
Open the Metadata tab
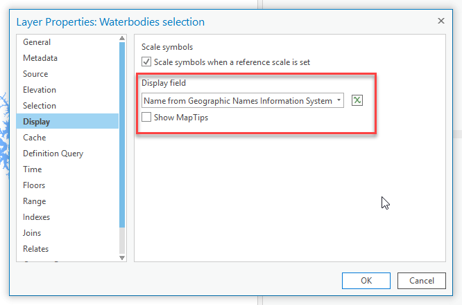[40, 58]
